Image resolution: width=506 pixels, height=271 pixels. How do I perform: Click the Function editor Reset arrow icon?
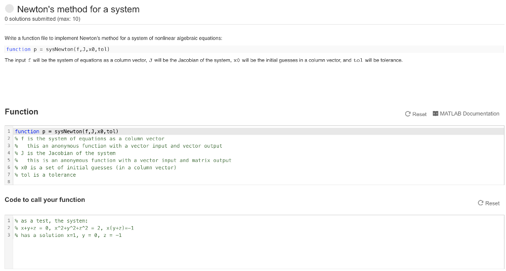pyautogui.click(x=408, y=114)
